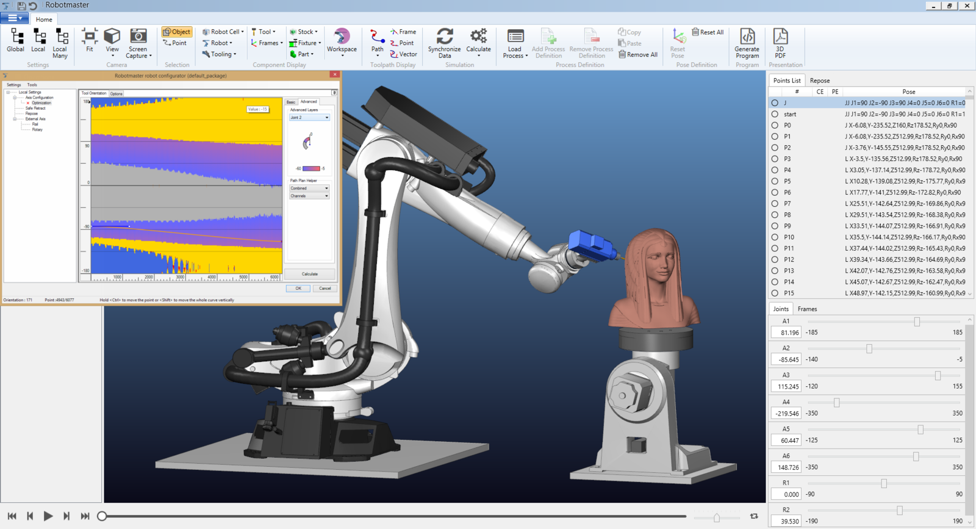Viewport: 976px width, 529px height.
Task: Switch to the Basic tab
Action: coord(291,102)
